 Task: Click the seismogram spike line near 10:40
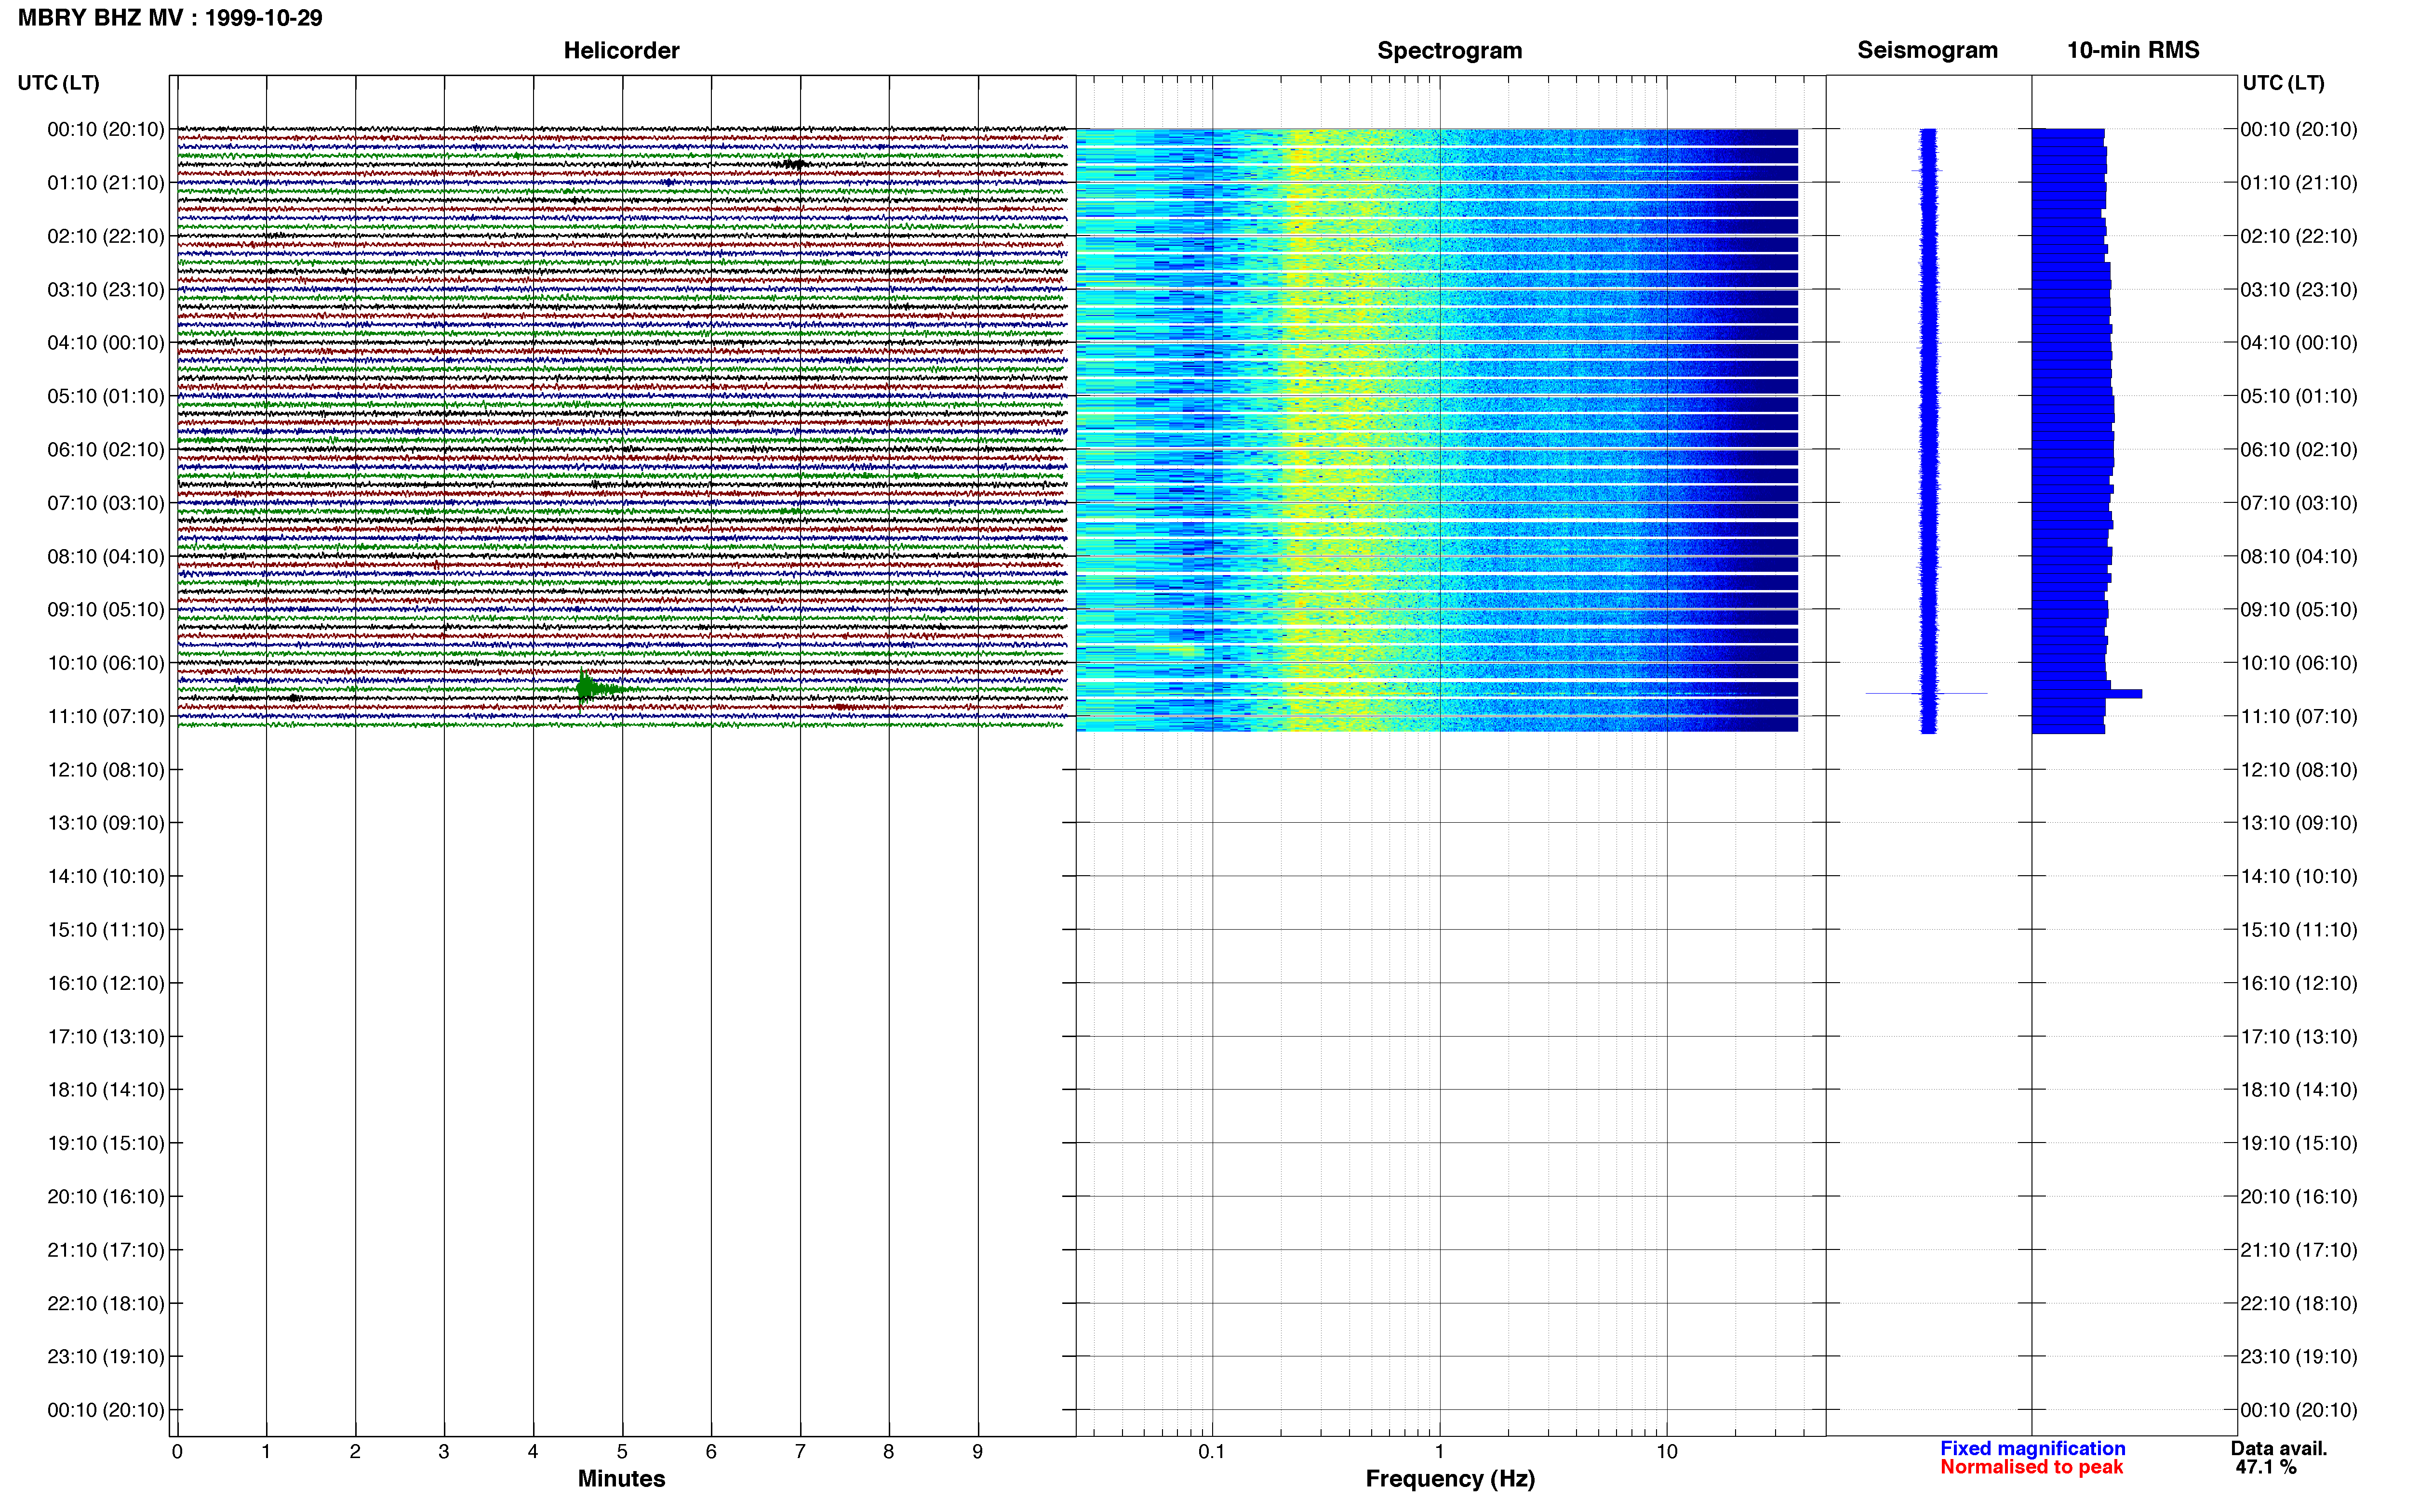1926,693
